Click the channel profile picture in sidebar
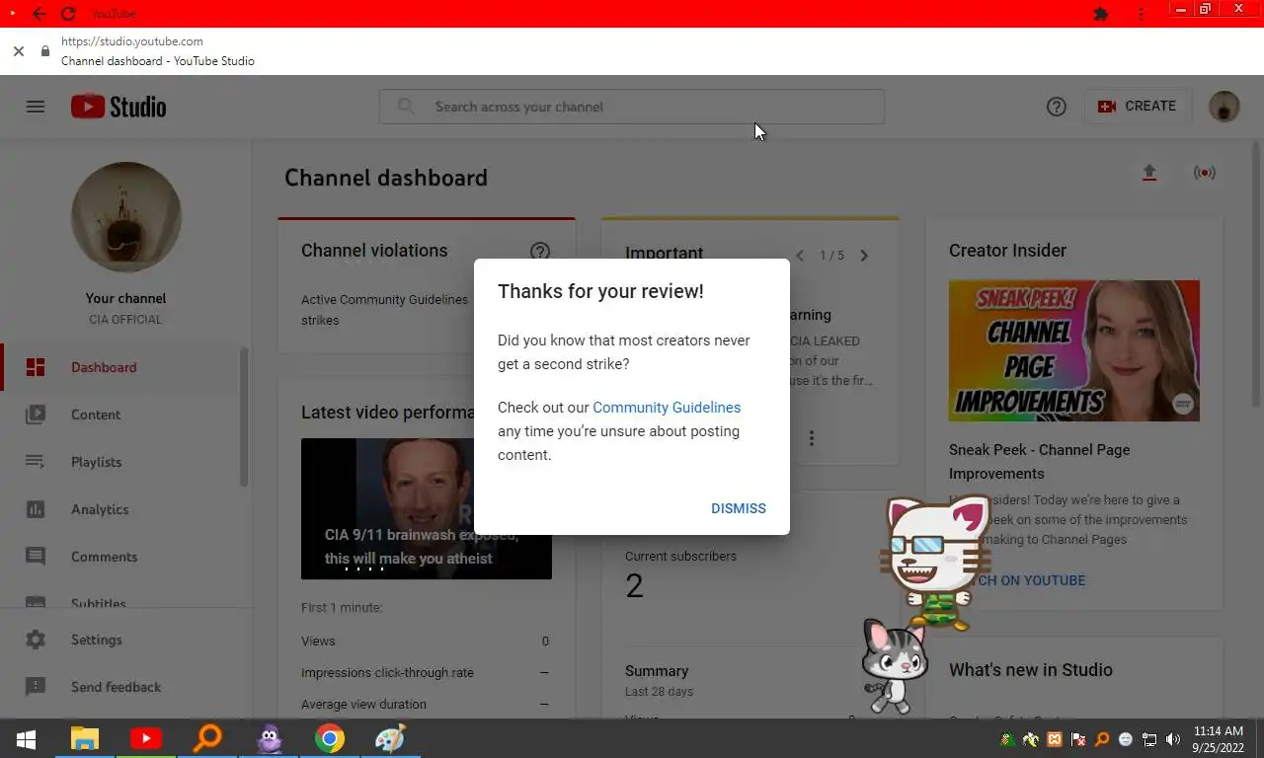The height and width of the screenshot is (758, 1264). pos(126,217)
